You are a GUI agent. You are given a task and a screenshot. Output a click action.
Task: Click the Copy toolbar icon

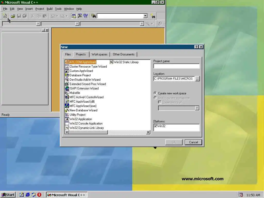point(39,16)
